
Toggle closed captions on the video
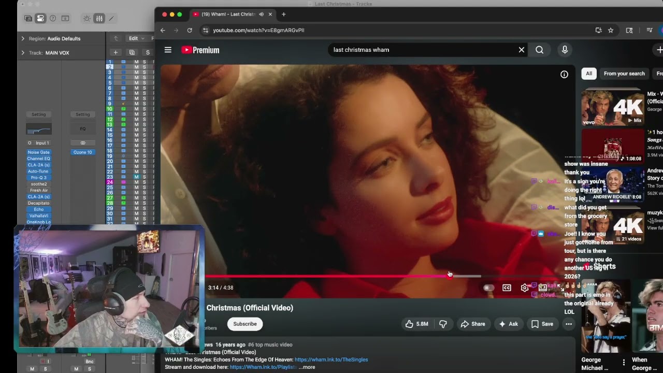(507, 288)
